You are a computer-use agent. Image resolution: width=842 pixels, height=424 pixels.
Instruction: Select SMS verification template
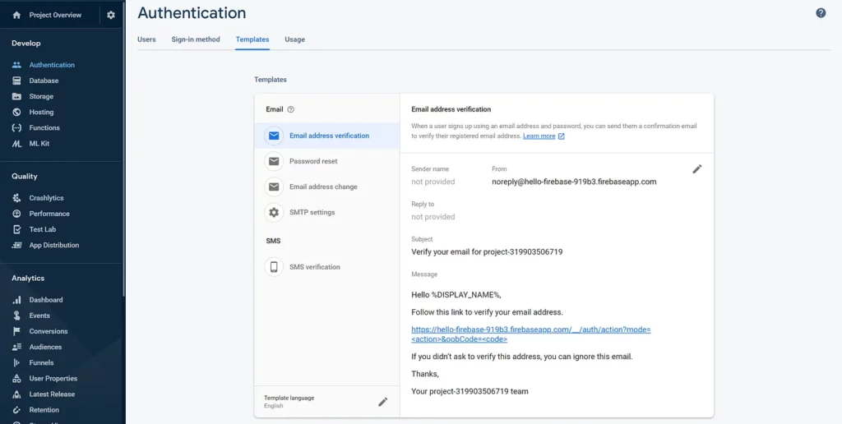coord(327,267)
